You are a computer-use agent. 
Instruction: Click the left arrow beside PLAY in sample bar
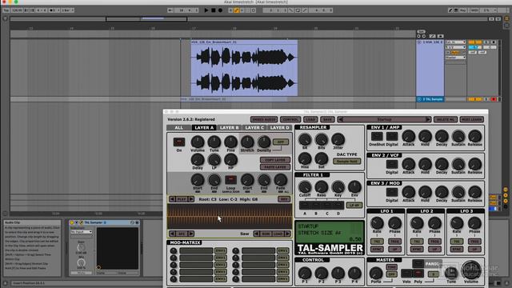pos(172,199)
